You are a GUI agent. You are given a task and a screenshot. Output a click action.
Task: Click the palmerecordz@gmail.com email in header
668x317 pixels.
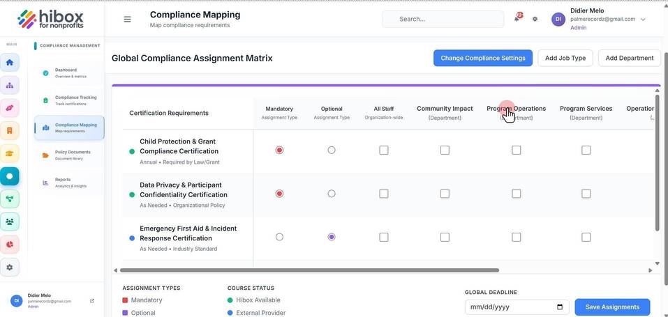[603, 19]
